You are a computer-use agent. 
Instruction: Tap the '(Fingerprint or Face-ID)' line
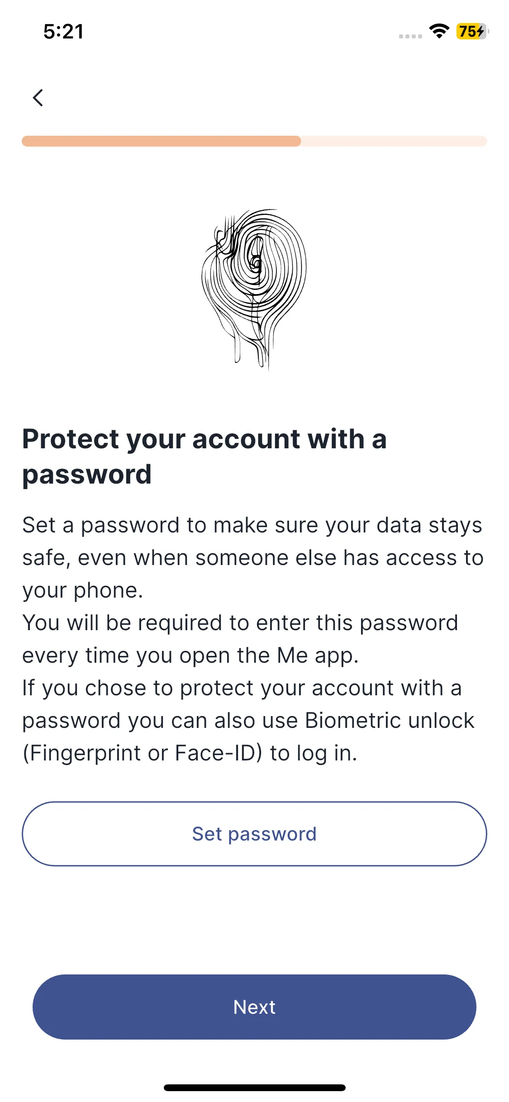190,753
